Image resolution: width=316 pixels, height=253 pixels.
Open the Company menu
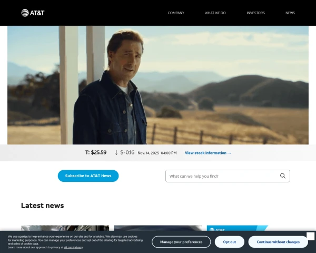click(x=176, y=13)
